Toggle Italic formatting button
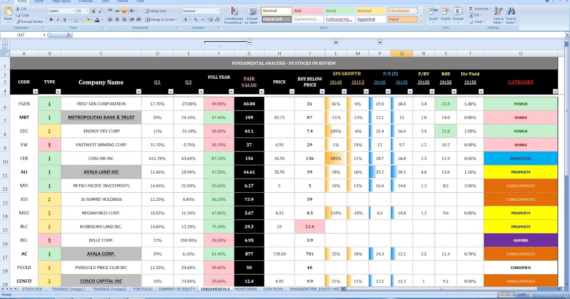The height and width of the screenshot is (299, 570). [57, 19]
